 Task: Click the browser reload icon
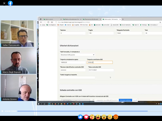pyautogui.click(x=48, y=22)
